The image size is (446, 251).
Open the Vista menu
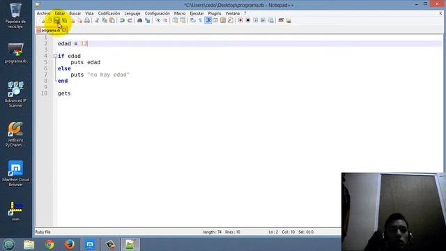click(x=89, y=13)
